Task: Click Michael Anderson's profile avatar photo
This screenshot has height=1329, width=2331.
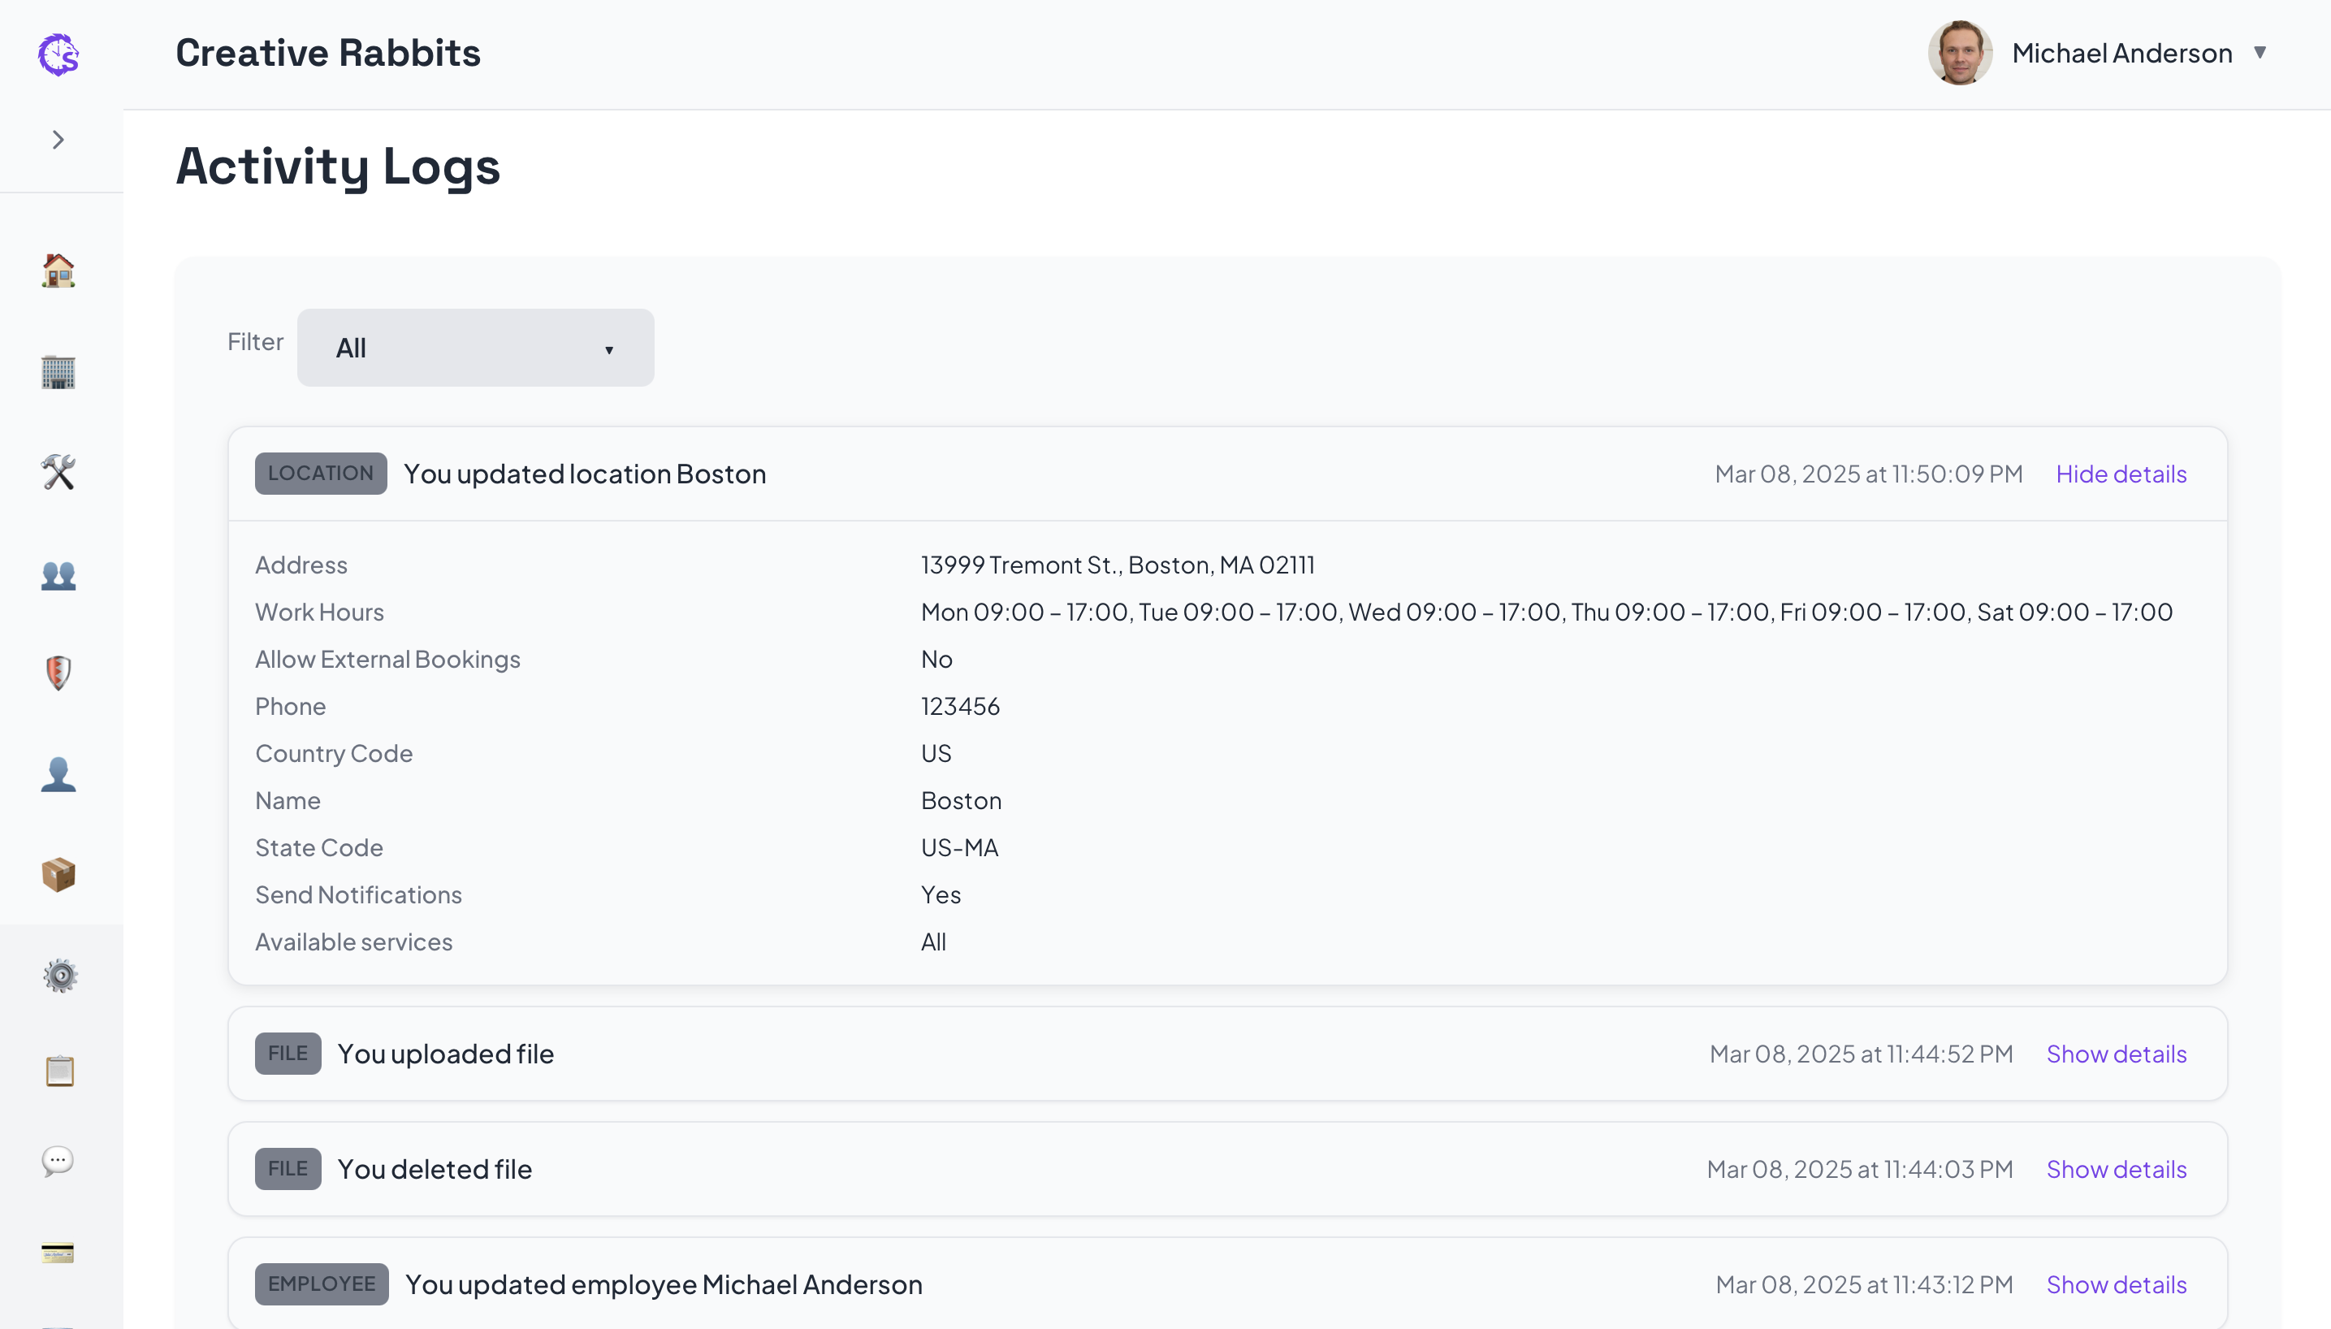Action: [x=1959, y=53]
